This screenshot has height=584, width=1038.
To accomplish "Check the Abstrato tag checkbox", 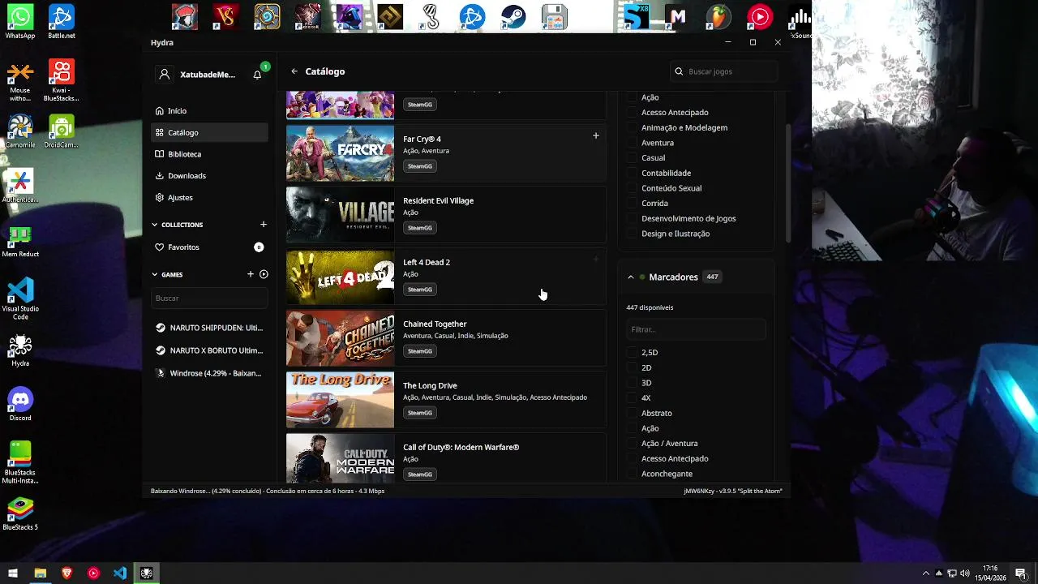I will pos(632,414).
